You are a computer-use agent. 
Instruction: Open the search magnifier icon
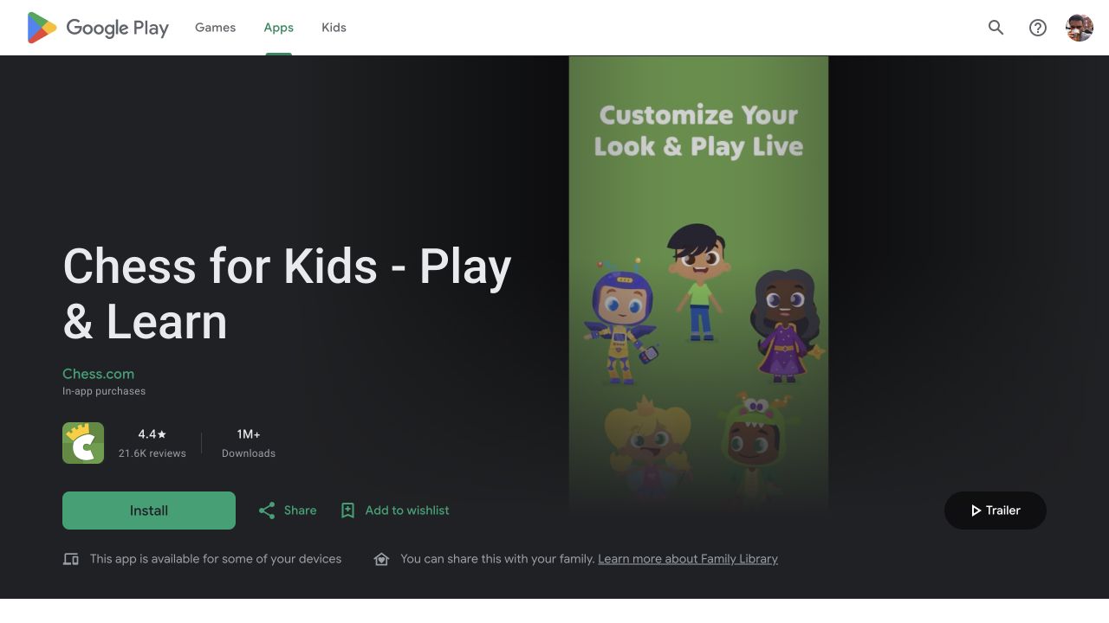(996, 28)
